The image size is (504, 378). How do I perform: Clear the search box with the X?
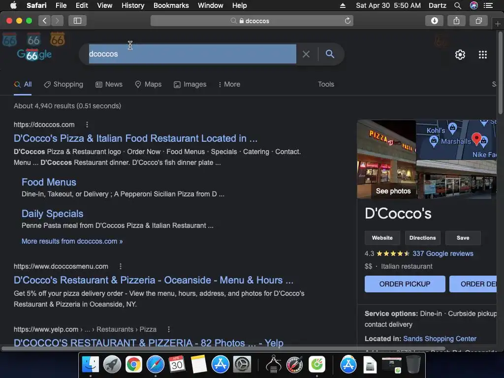click(x=306, y=54)
